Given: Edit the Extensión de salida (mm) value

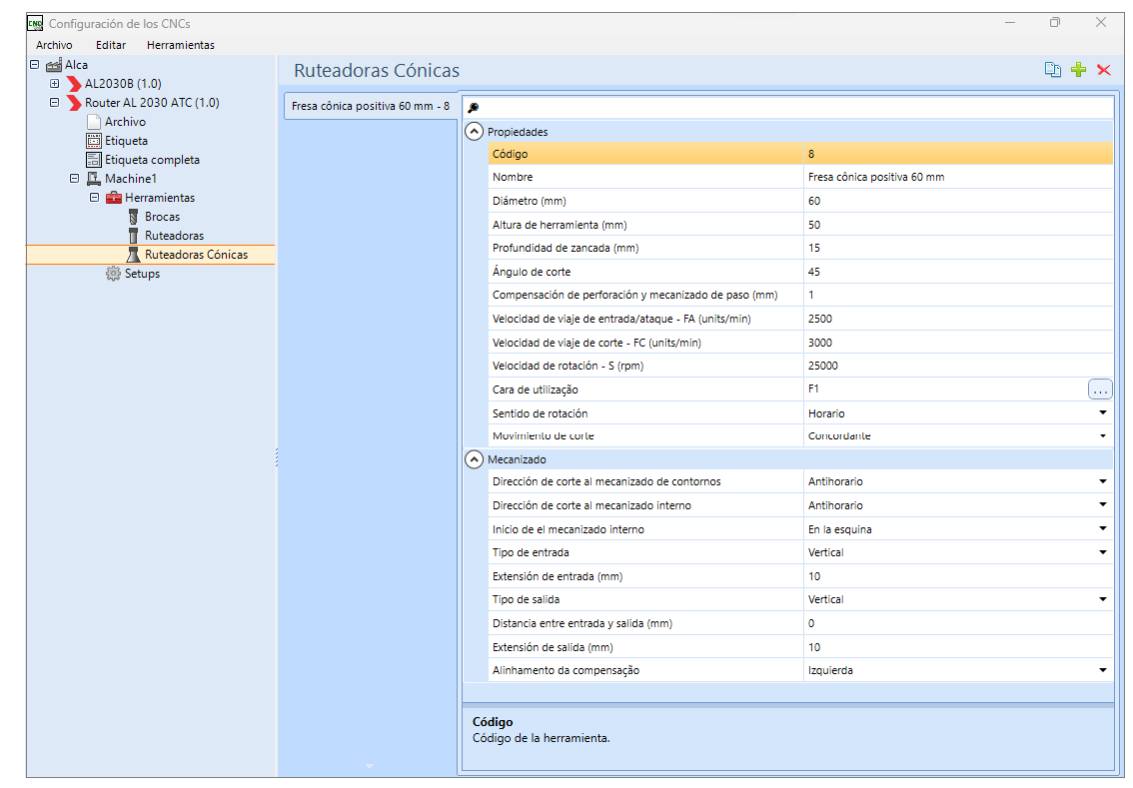Looking at the screenshot, I should (x=958, y=647).
